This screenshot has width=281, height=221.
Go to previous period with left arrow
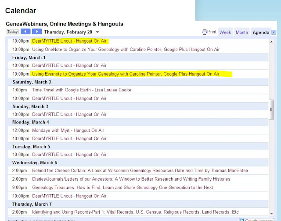coord(25,32)
